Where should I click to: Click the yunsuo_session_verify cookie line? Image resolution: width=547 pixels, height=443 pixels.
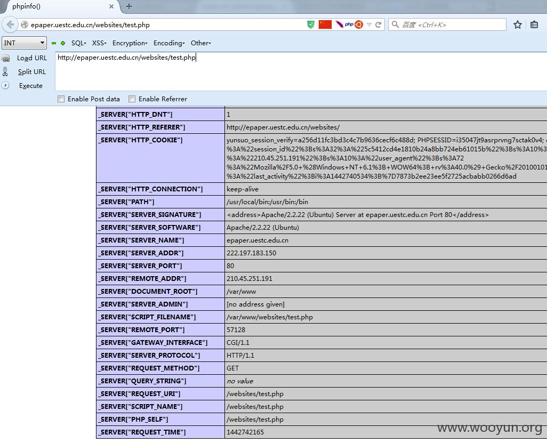pos(387,140)
